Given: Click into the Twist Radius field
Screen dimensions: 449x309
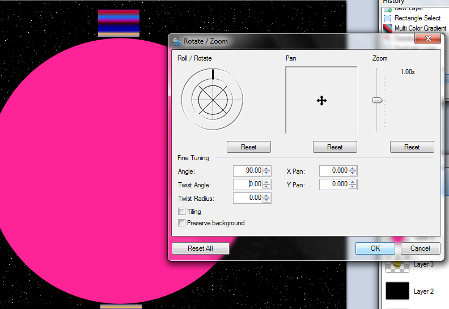Looking at the screenshot, I should pos(247,198).
